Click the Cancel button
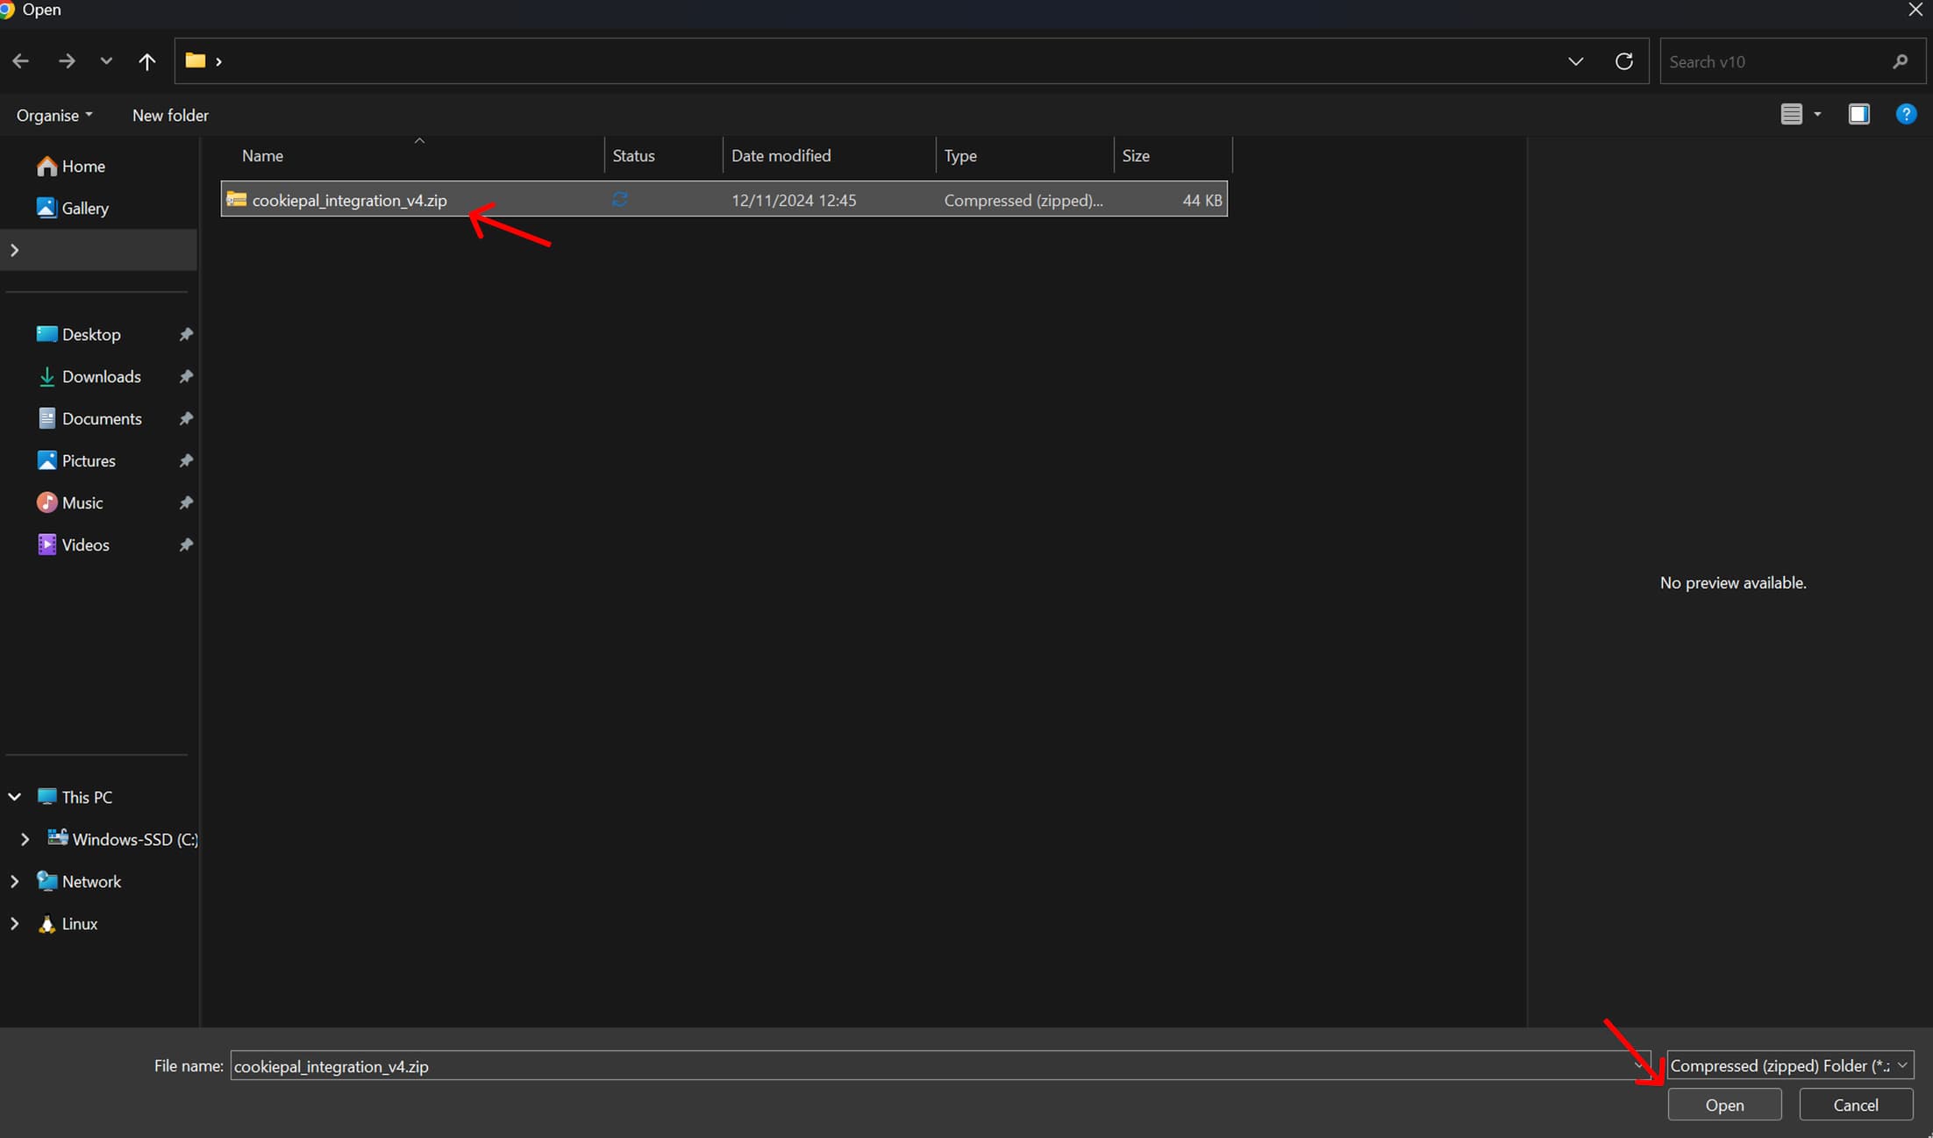 1855,1105
